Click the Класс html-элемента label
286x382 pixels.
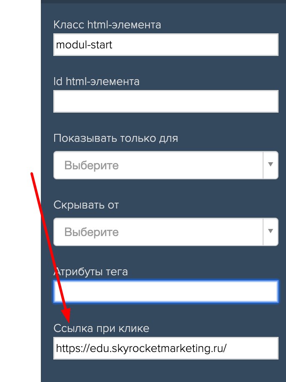[107, 25]
